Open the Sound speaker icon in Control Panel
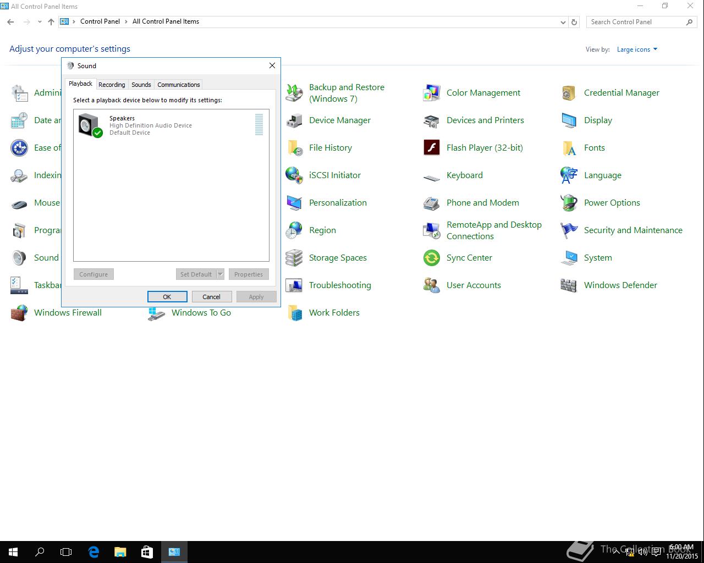The height and width of the screenshot is (563, 704). click(19, 258)
